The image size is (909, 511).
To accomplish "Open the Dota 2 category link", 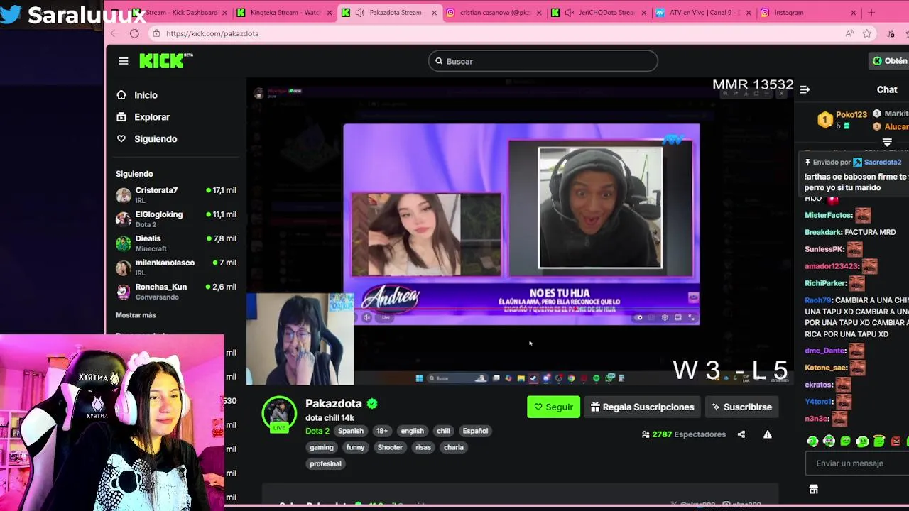I will point(317,431).
